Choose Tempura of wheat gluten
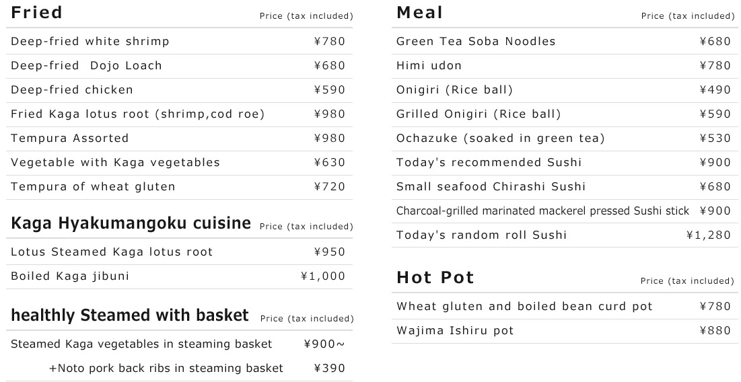This screenshot has width=741, height=382. click(93, 187)
